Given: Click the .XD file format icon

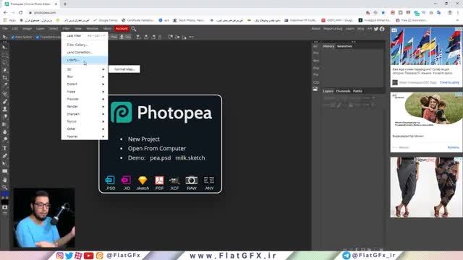Looking at the screenshot, I should [127, 183].
